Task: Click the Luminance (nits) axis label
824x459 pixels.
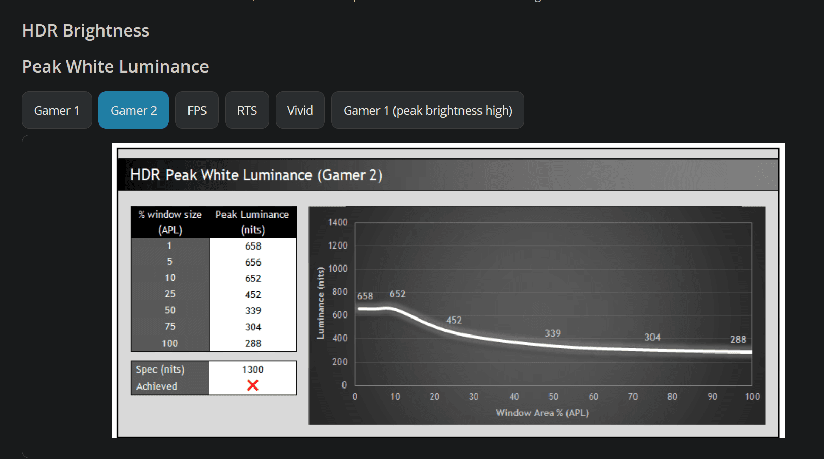Action: pos(320,303)
